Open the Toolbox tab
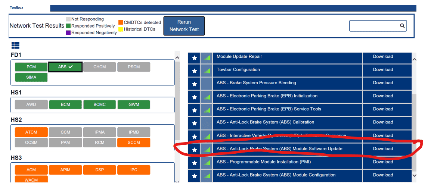The width and height of the screenshot is (428, 191). coord(16,7)
